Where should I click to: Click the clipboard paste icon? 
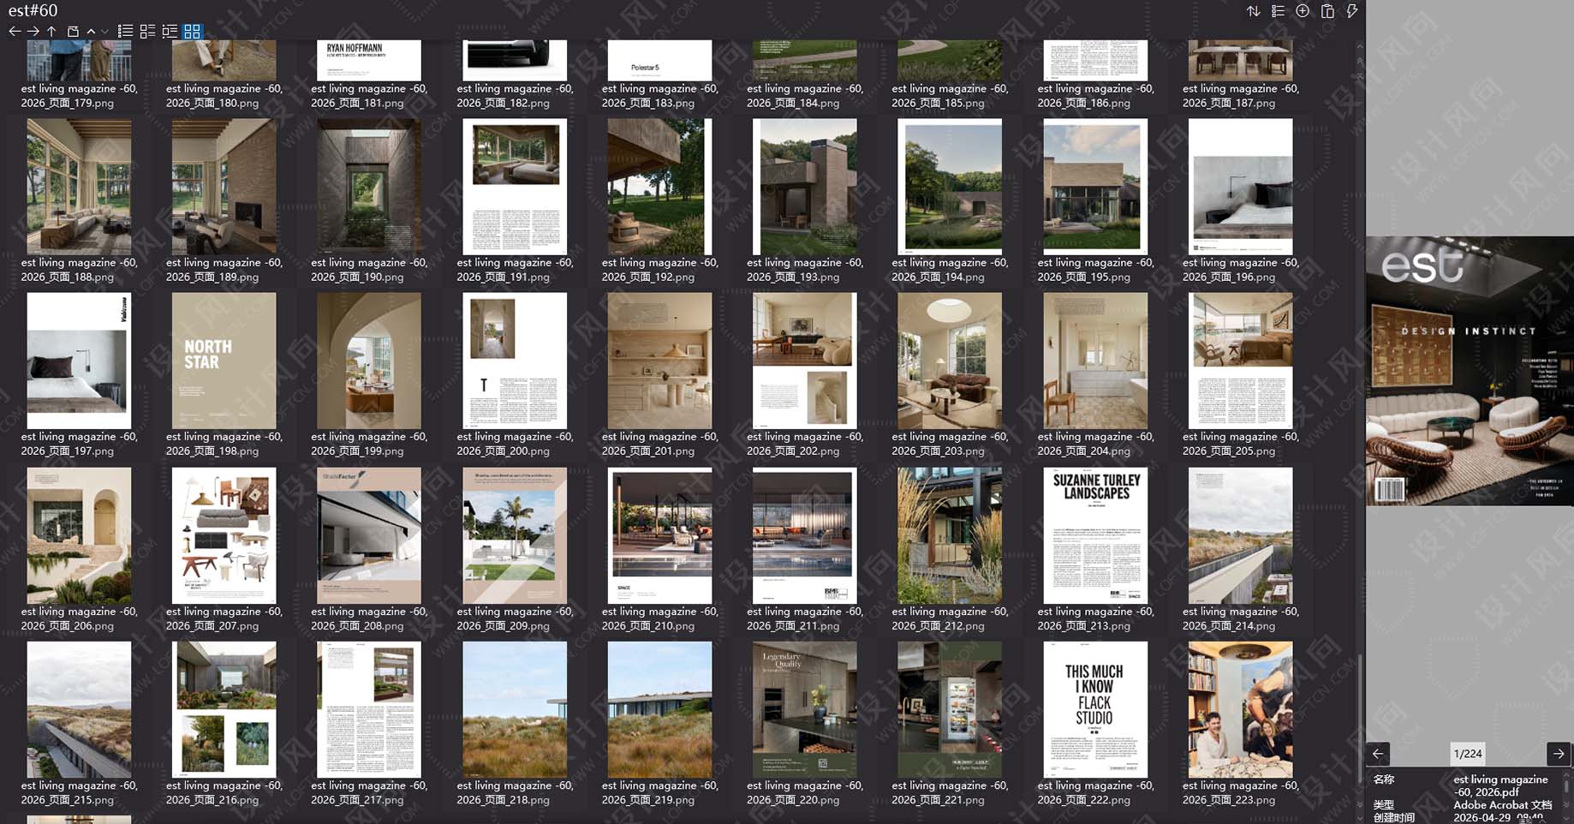pyautogui.click(x=1327, y=11)
